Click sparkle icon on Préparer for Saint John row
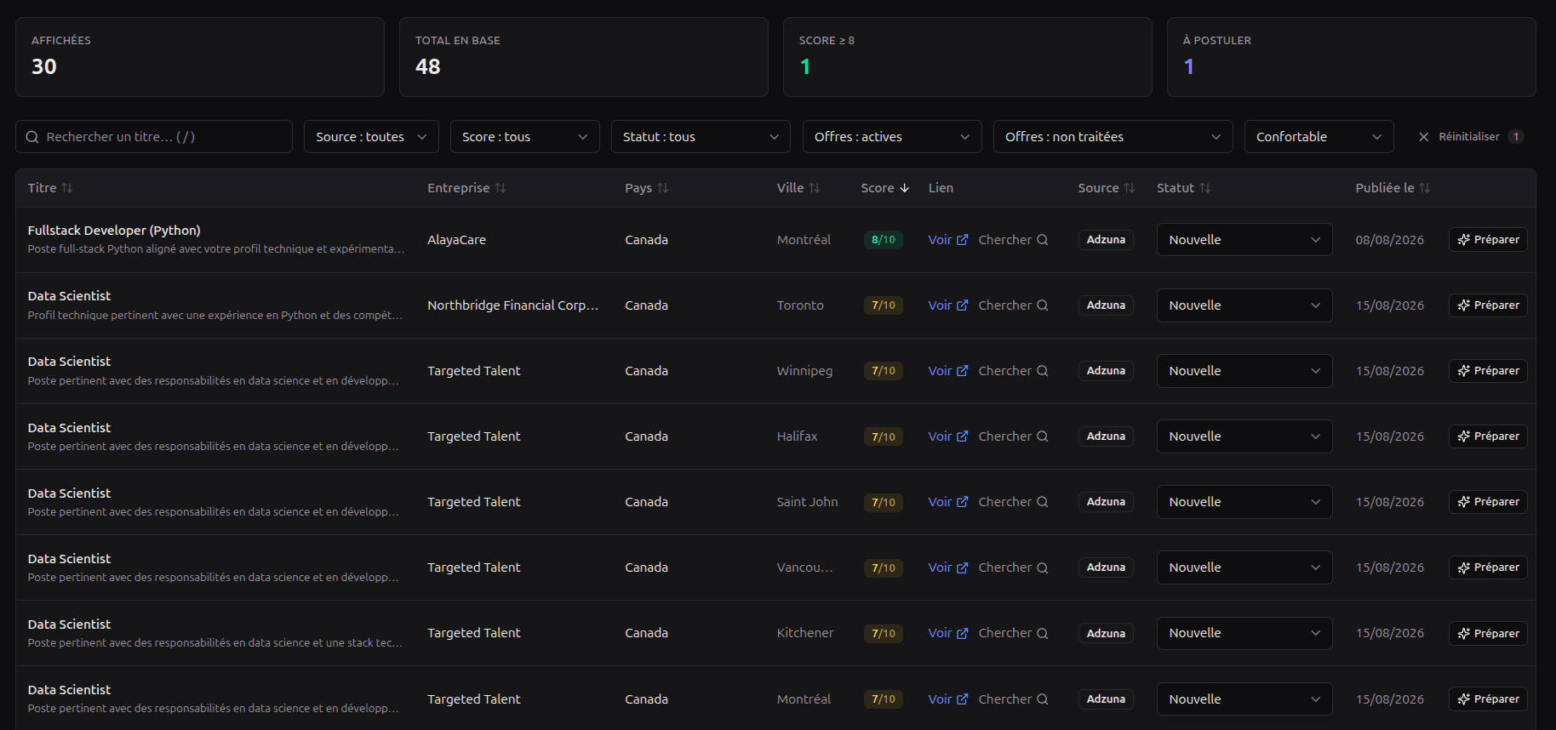1556x730 pixels. coord(1464,502)
